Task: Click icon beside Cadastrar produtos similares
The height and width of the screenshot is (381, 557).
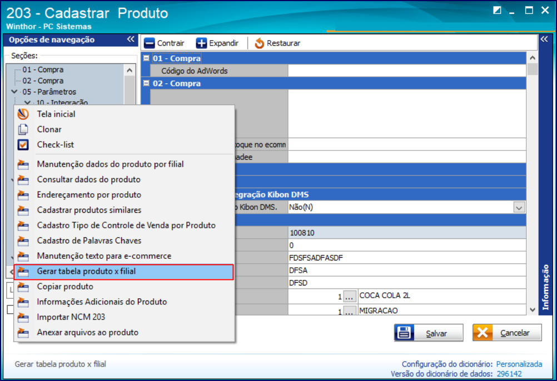Action: pyautogui.click(x=23, y=210)
